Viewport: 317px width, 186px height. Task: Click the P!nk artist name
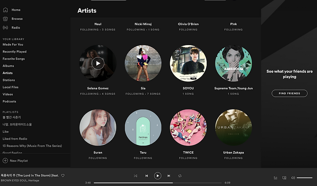[233, 24]
